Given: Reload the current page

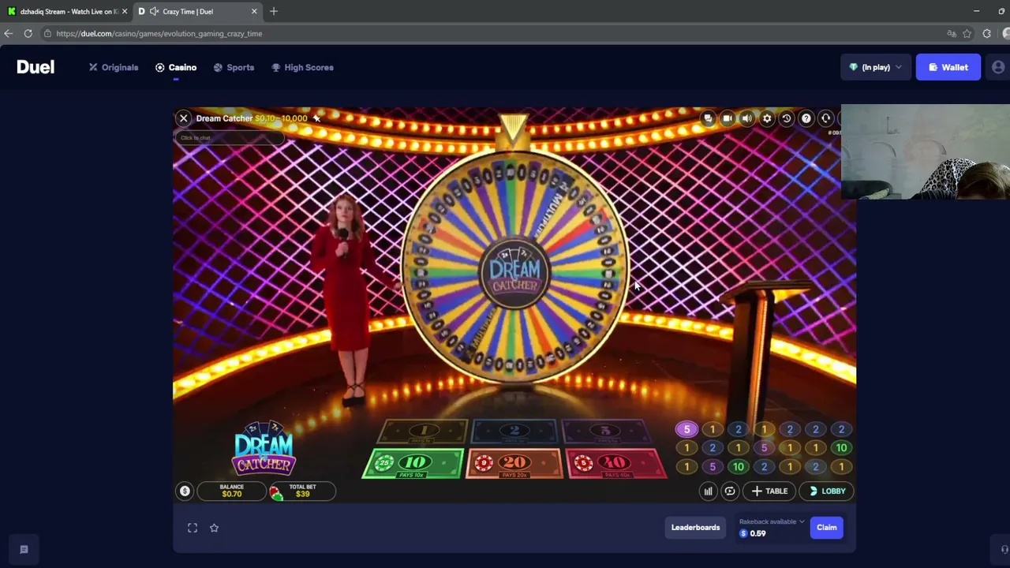Looking at the screenshot, I should tap(28, 34).
